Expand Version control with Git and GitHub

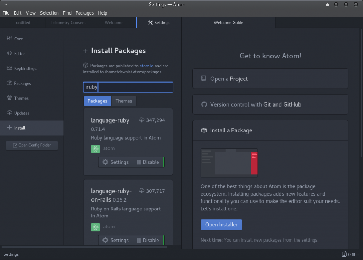(x=270, y=104)
